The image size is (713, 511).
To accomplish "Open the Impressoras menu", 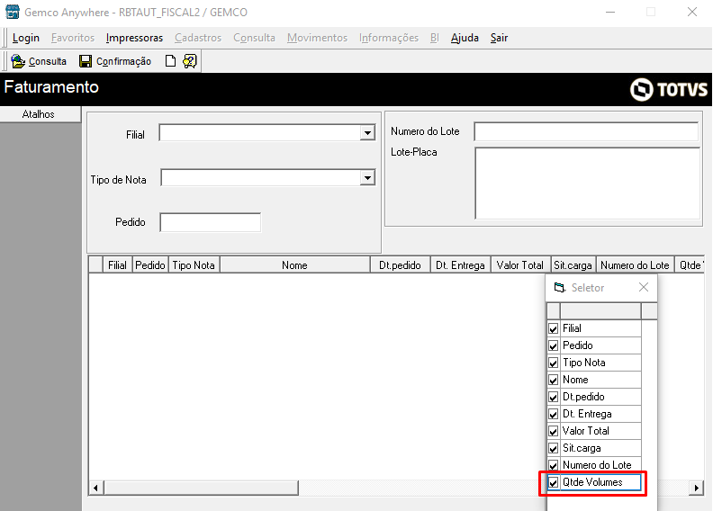I will (x=134, y=38).
